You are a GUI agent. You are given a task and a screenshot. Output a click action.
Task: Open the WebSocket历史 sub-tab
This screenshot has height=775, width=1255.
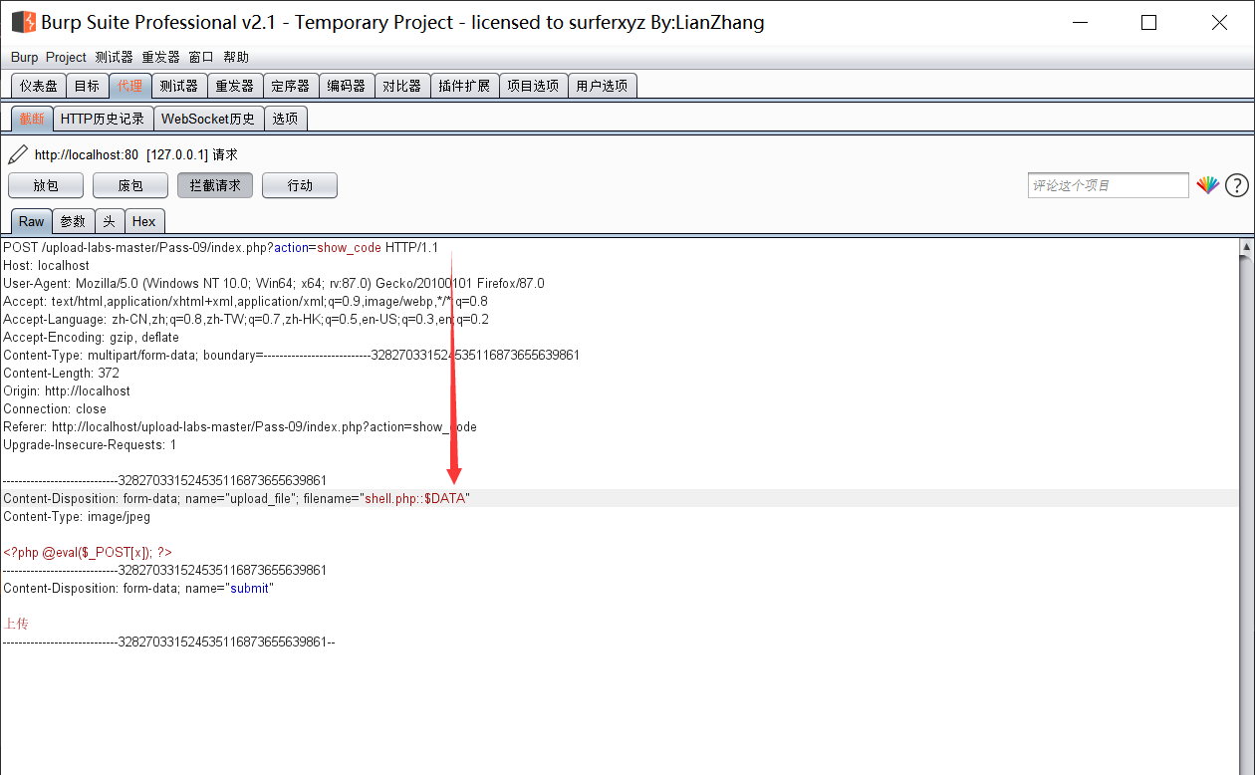(208, 119)
